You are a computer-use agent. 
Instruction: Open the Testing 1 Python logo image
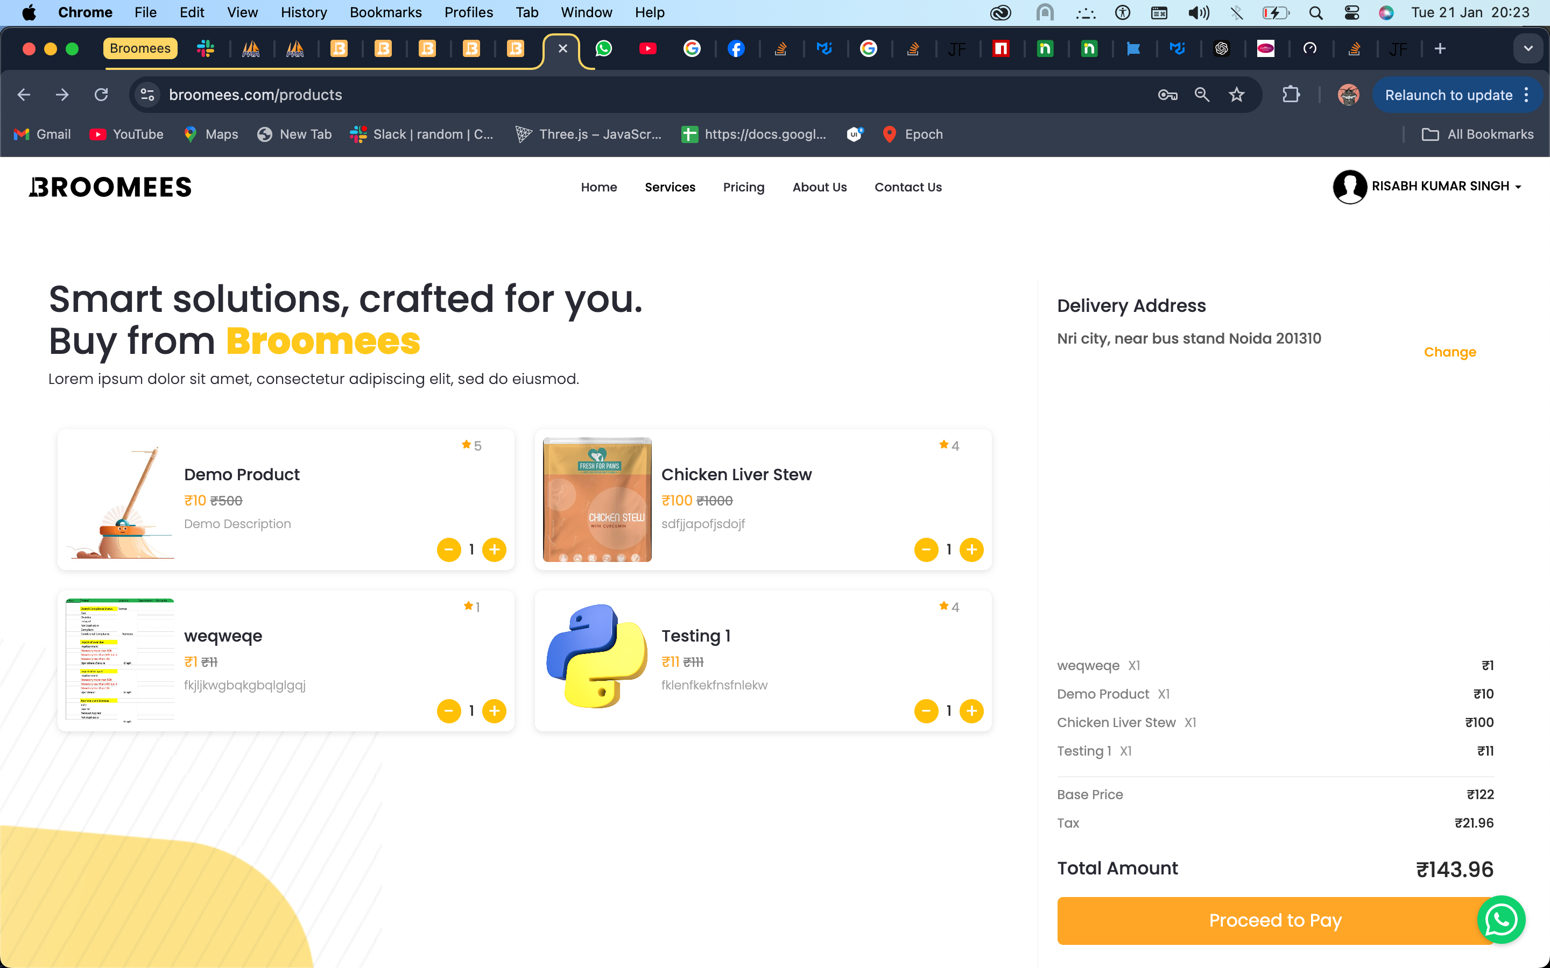[597, 657]
